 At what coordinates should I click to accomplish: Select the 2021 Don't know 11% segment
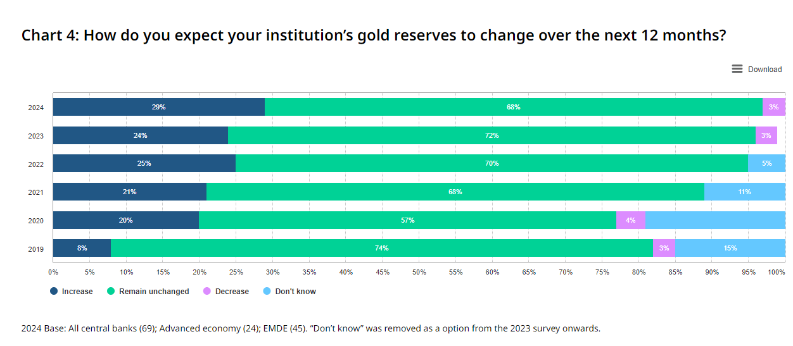point(744,192)
